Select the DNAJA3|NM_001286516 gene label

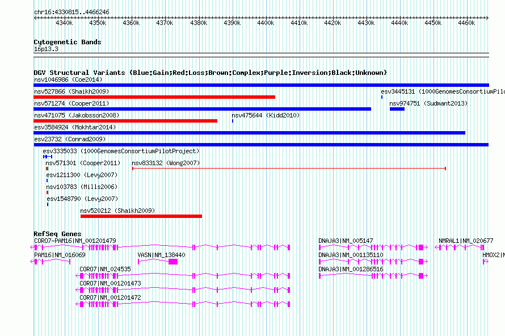point(351,269)
